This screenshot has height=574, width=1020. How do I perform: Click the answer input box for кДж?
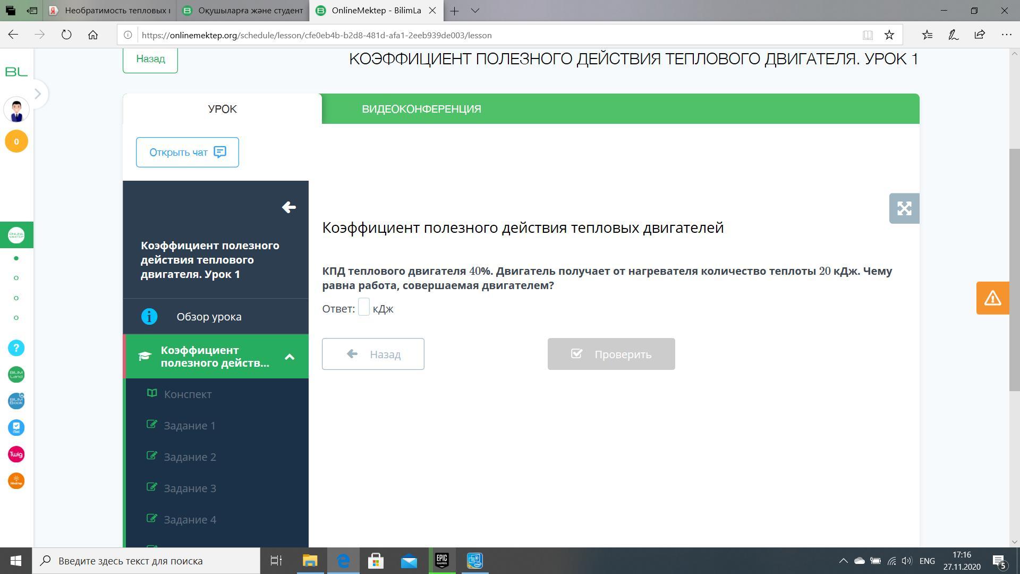(363, 307)
